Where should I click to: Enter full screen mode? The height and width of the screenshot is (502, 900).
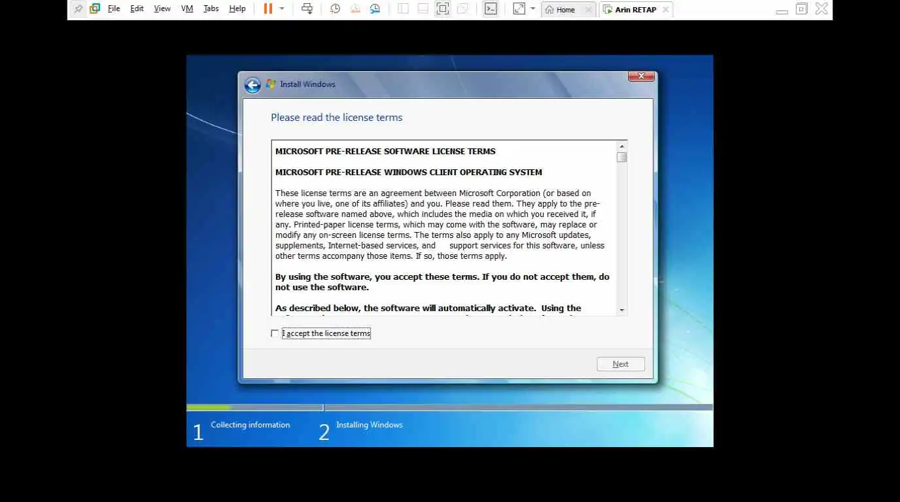point(443,9)
